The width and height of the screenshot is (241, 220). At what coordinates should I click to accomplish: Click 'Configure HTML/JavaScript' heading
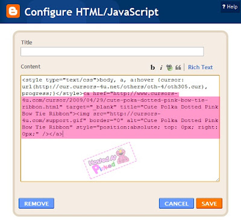point(92,12)
